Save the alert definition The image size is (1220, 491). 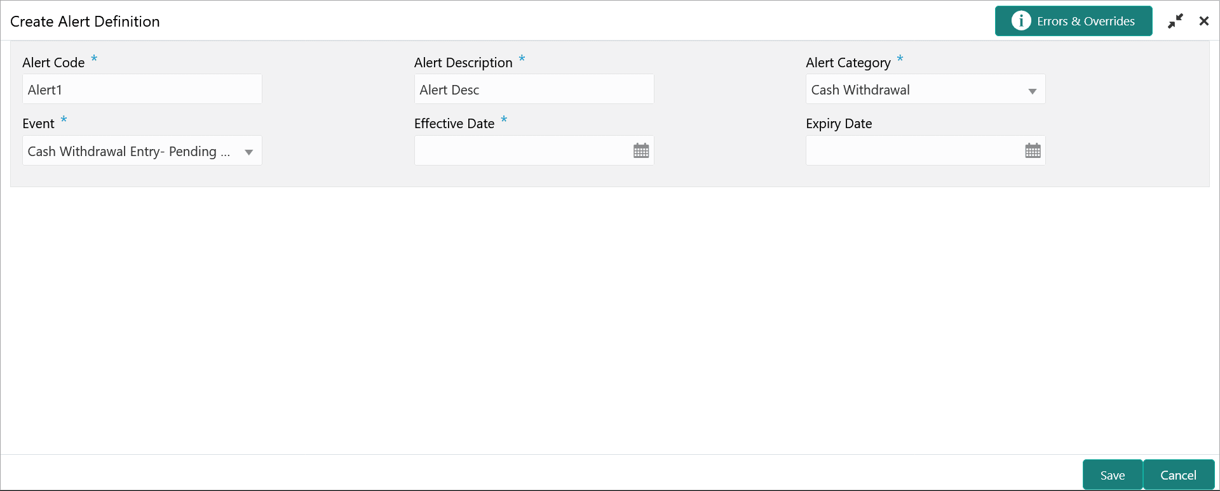tap(1113, 475)
